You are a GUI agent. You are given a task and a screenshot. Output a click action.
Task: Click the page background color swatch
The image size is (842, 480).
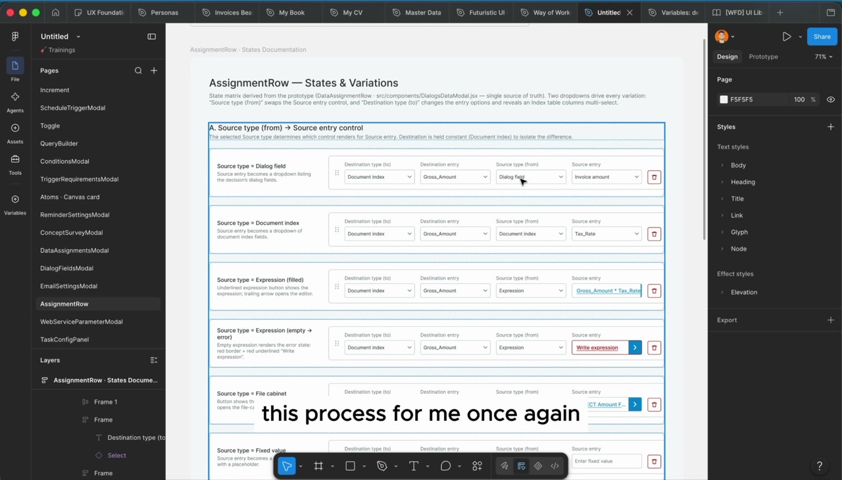[x=724, y=100]
